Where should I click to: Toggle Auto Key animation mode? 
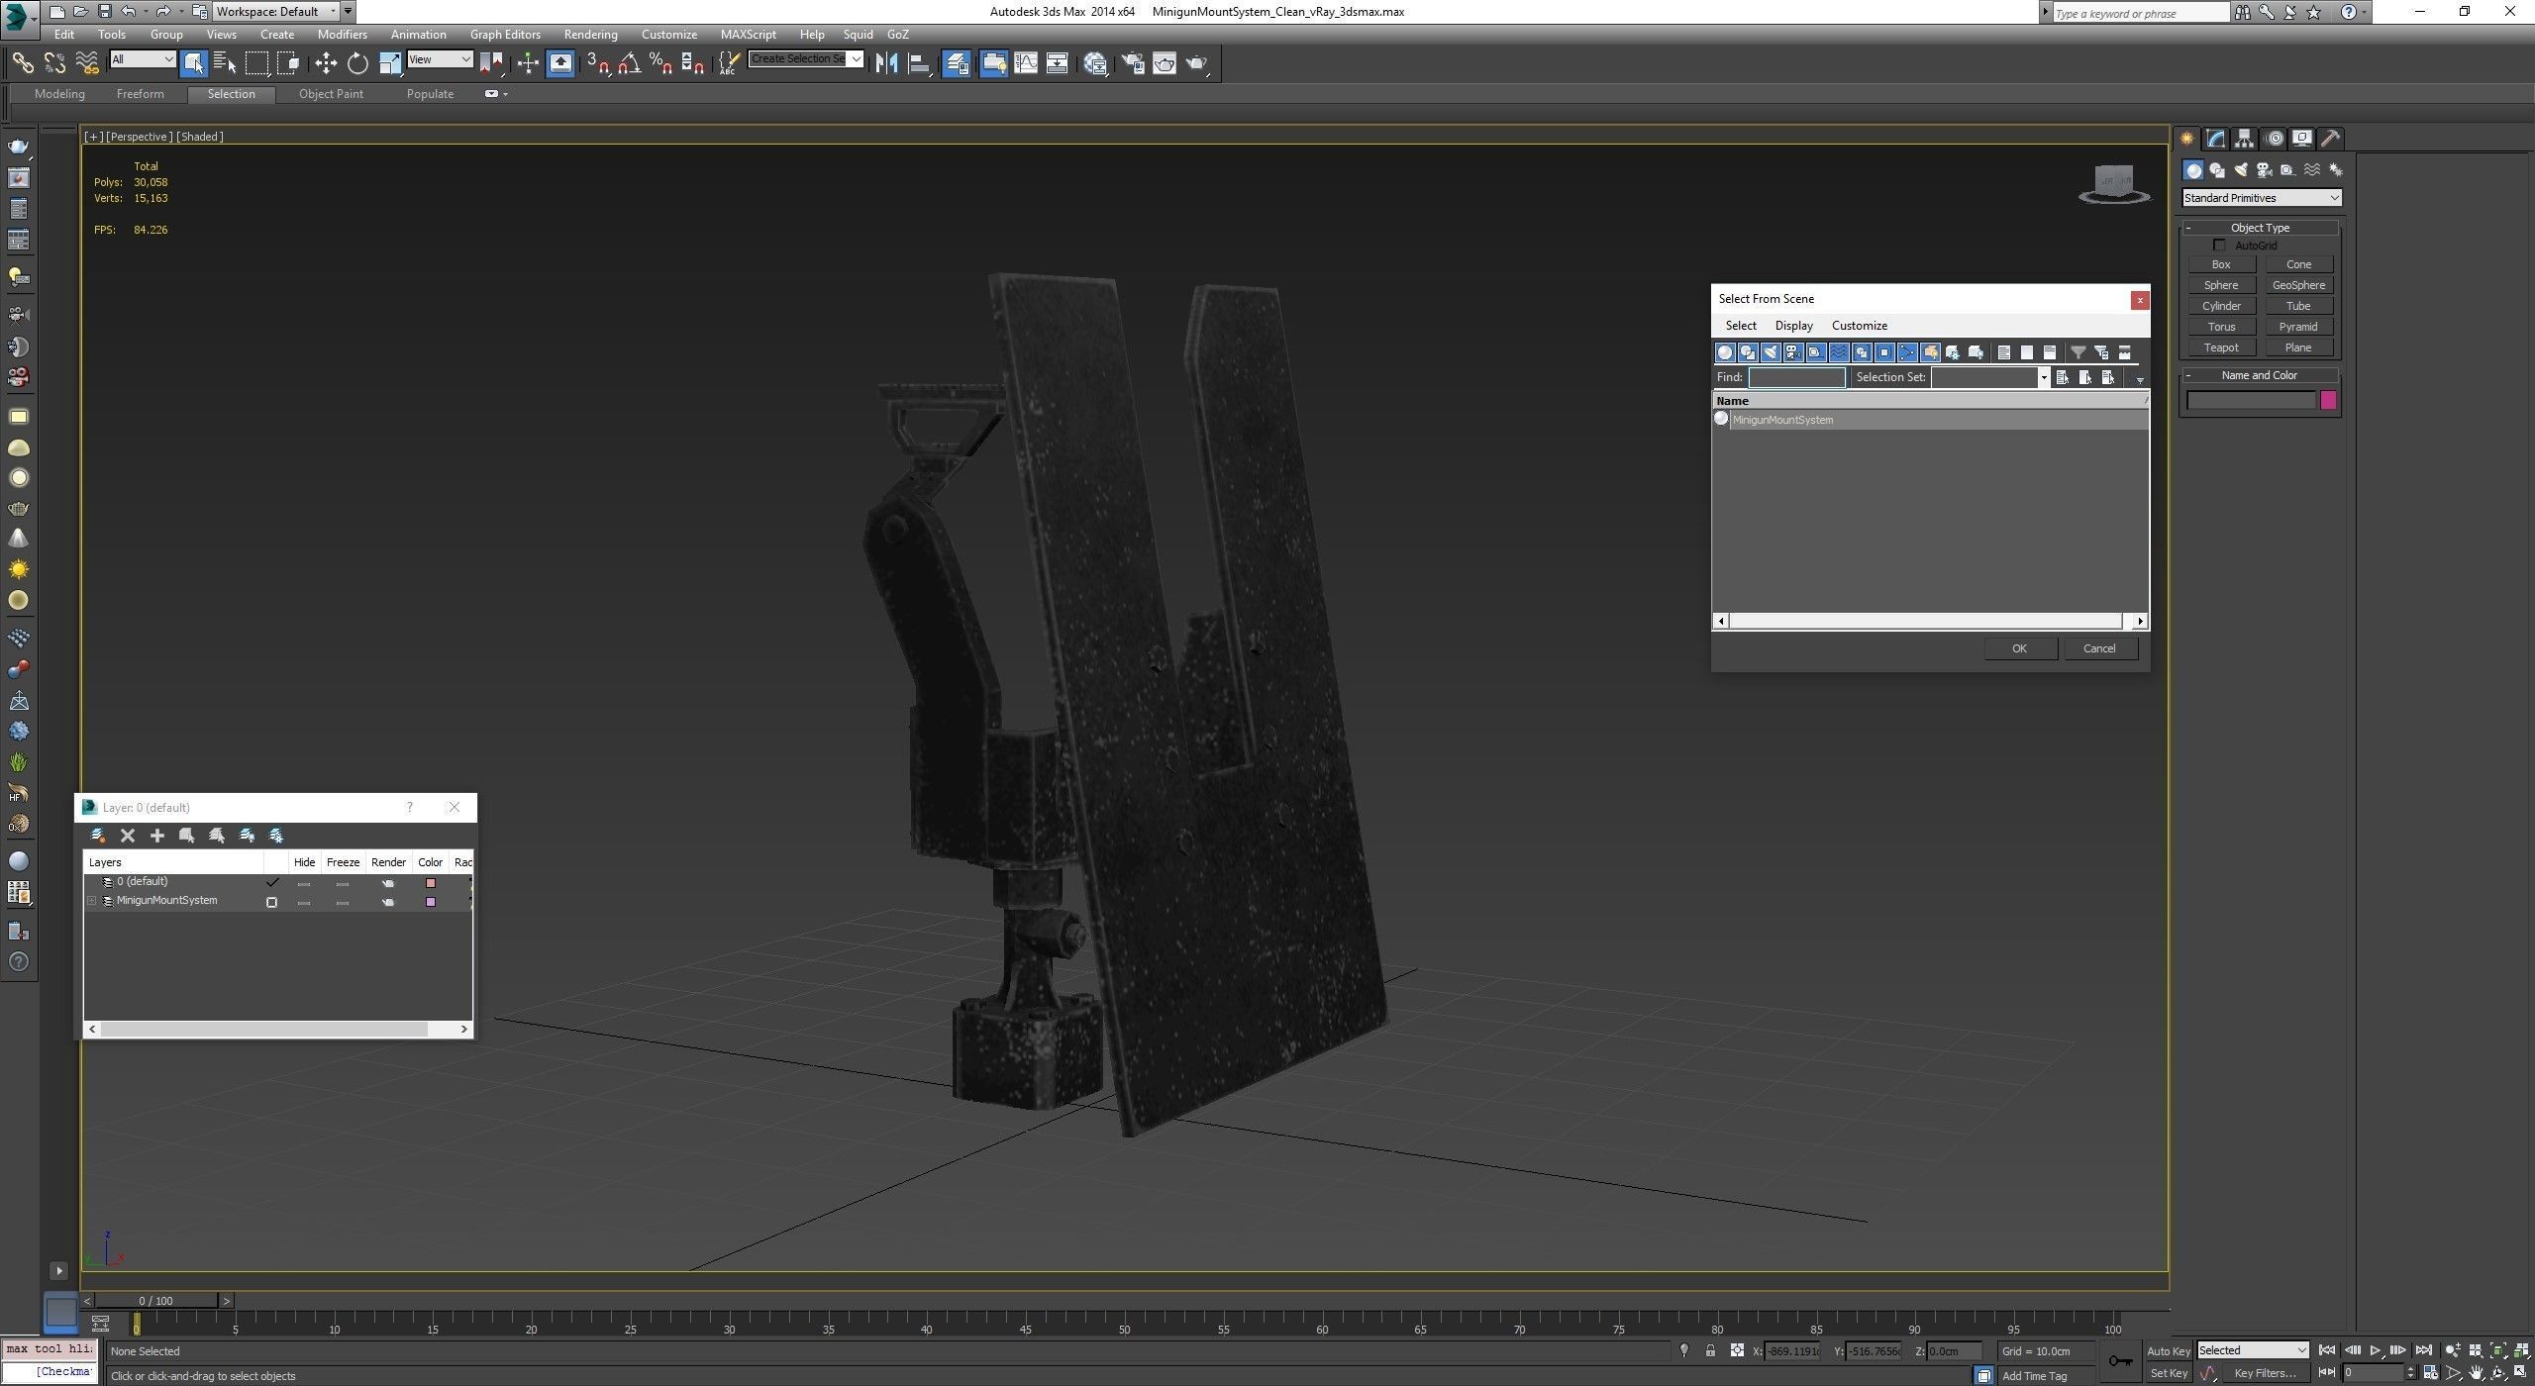[x=2168, y=1350]
